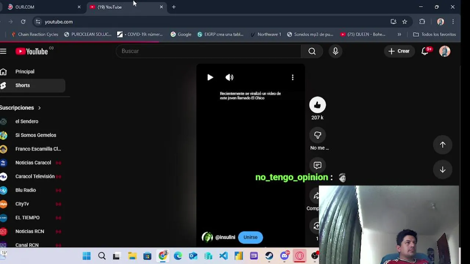Screen dimensions: 470x264
Task: Open the Google bookmark
Action: 181,34
